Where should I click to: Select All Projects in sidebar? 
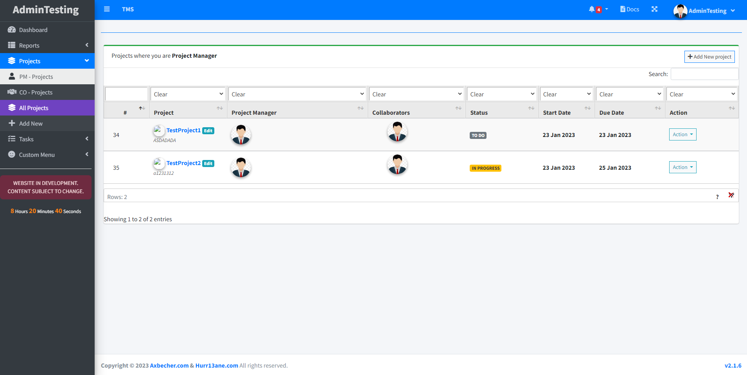click(x=47, y=108)
